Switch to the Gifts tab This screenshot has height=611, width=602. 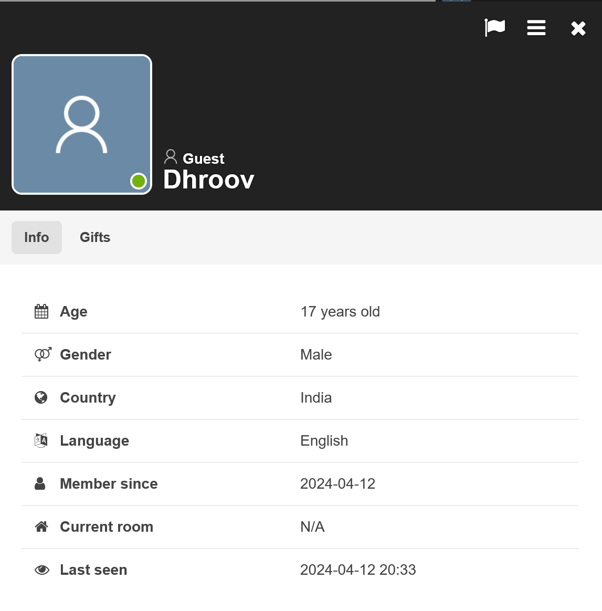click(95, 237)
